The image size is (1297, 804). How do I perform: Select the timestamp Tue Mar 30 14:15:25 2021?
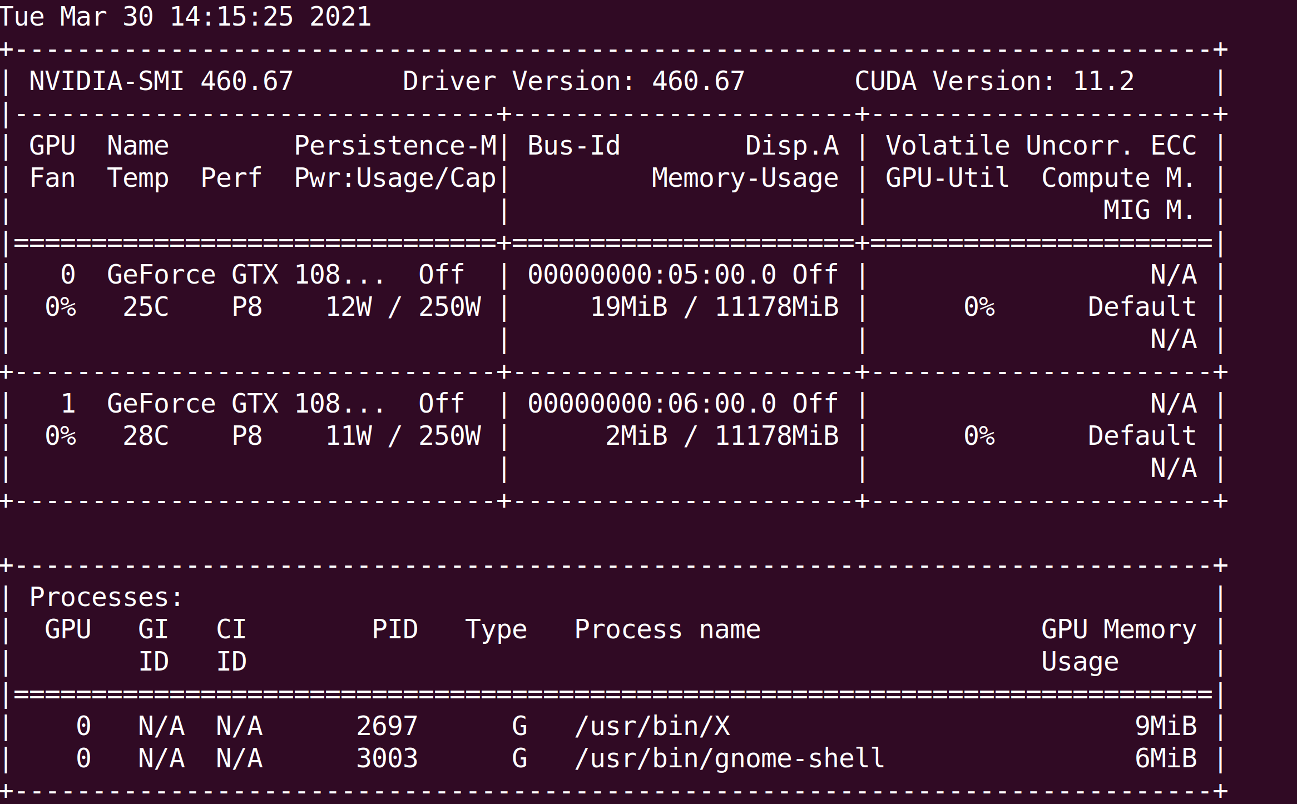tap(184, 17)
